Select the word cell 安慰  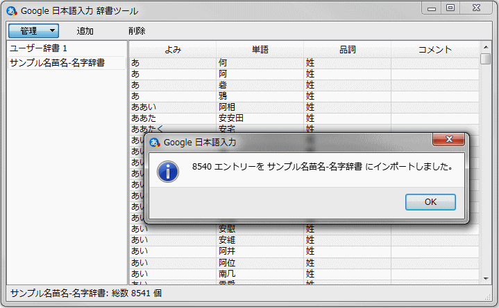coord(260,229)
